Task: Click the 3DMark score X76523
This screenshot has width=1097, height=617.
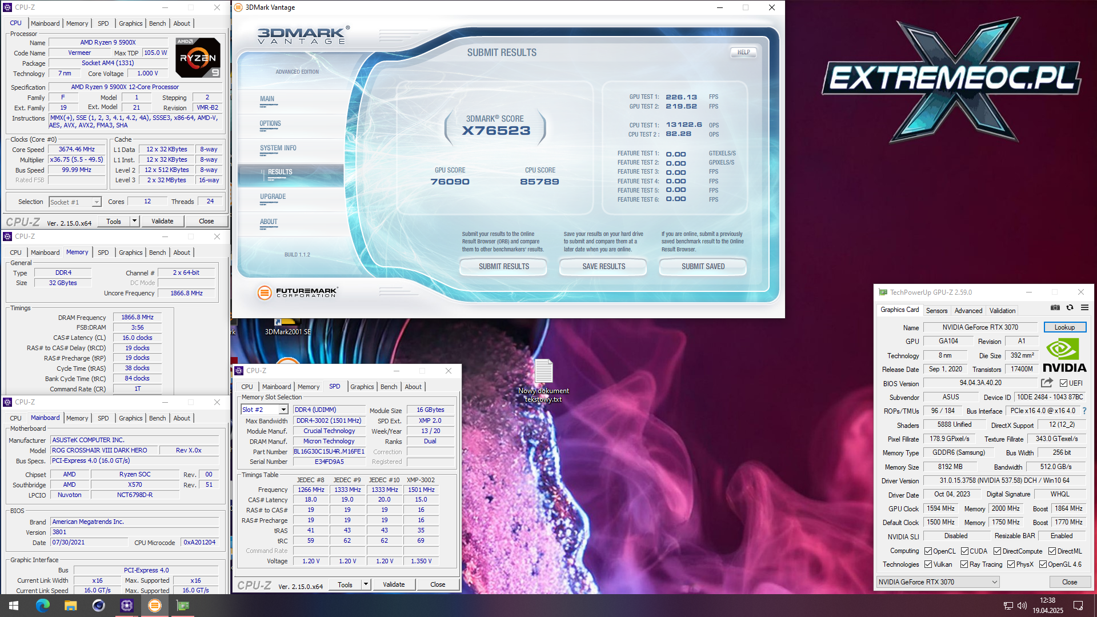Action: pyautogui.click(x=496, y=130)
